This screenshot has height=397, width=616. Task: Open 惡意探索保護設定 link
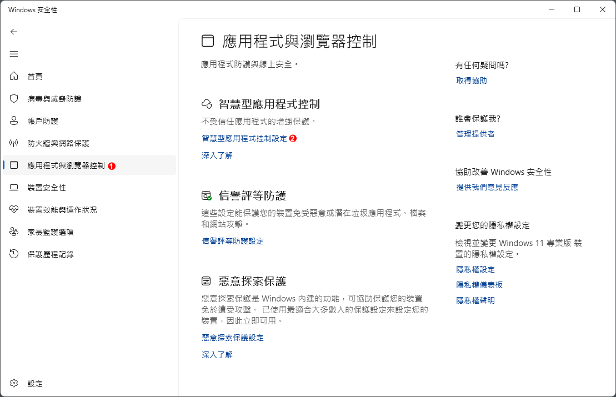(233, 338)
